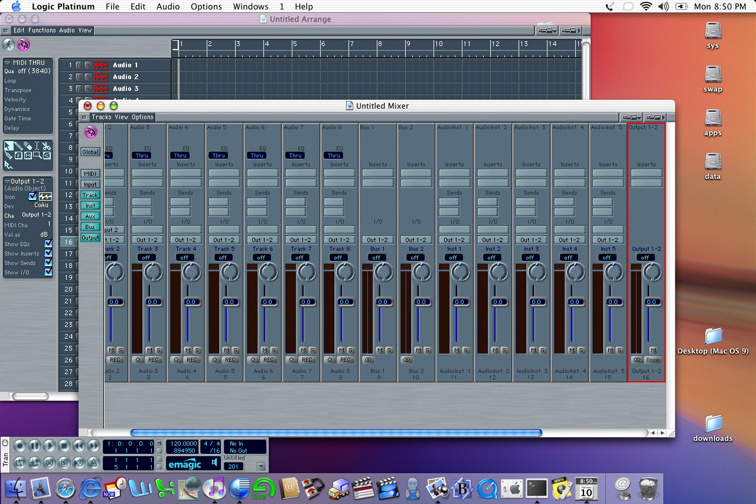
Task: Click the pink Link icon in the Mixer
Action: [x=90, y=132]
